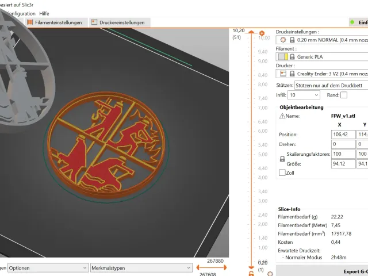Open the Filamenteinstellungen tab
Viewport: 368px width, 276px height.
(x=56, y=22)
